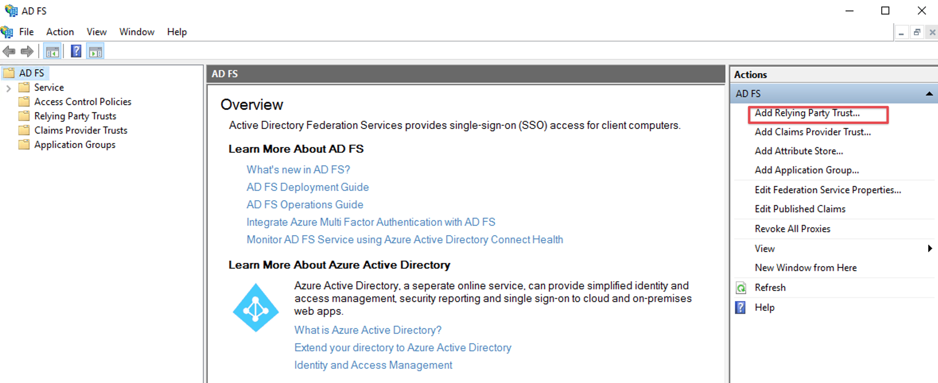
Task: Select the Access Control Policies label
Action: pos(83,102)
